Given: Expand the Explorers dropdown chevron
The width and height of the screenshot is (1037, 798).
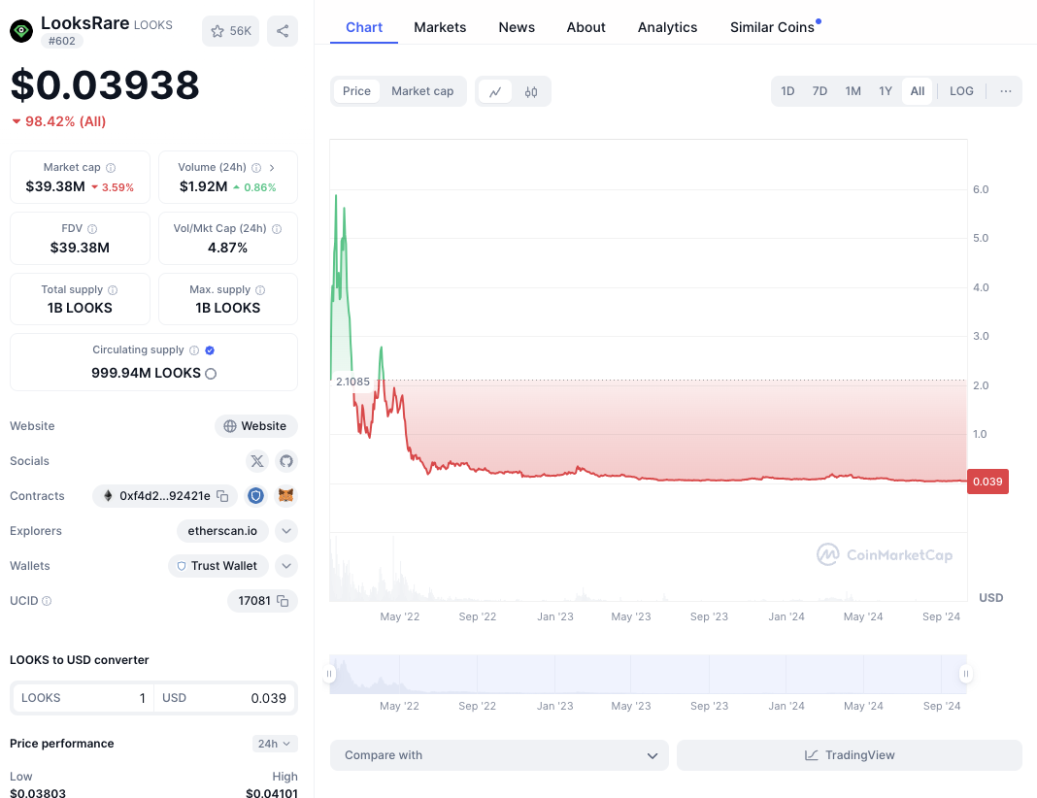Looking at the screenshot, I should point(285,531).
